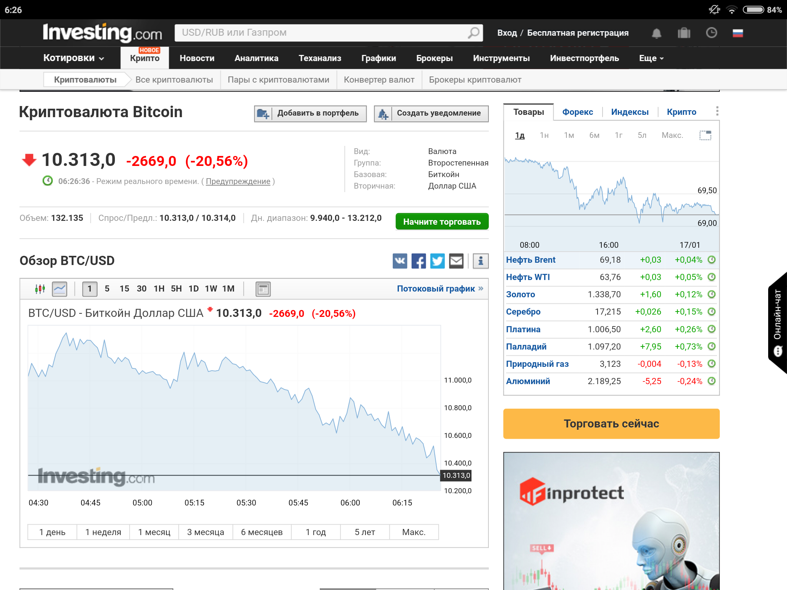Open the Крипто navigation tab
The height and width of the screenshot is (590, 787).
[144, 58]
